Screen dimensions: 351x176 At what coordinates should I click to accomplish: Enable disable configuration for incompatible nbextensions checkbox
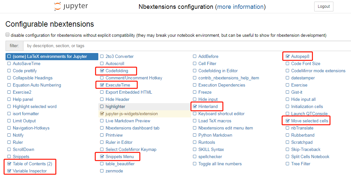pos(7,35)
